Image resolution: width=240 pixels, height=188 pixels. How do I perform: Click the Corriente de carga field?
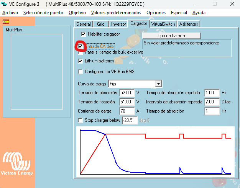click(127, 111)
